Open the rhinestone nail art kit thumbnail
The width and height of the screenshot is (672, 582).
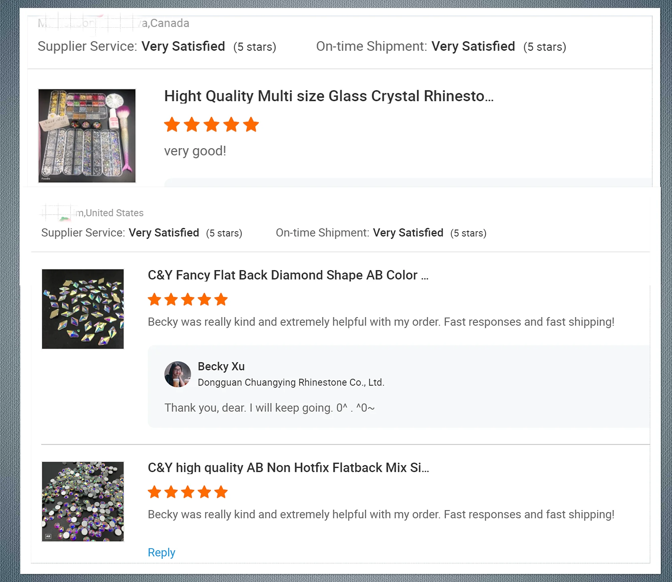(87, 136)
